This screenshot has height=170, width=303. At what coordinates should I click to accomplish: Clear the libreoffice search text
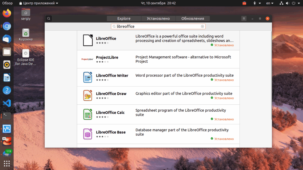(202, 26)
